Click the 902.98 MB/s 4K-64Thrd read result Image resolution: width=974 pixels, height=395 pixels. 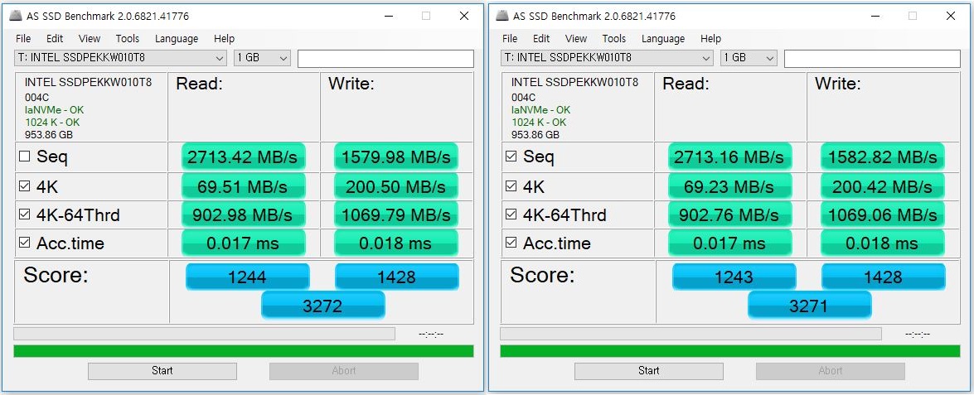click(244, 214)
